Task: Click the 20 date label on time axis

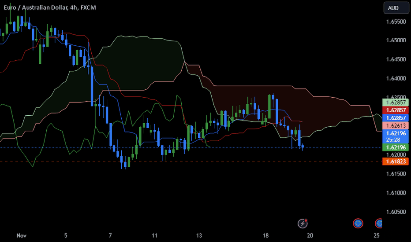Action: [x=310, y=235]
